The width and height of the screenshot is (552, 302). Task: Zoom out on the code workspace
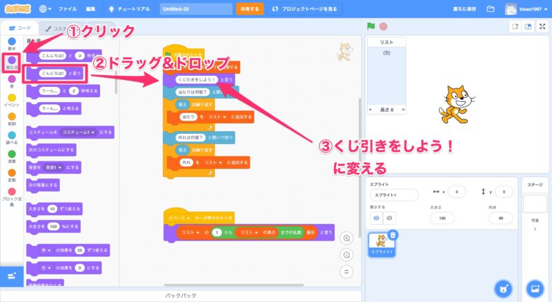click(x=347, y=254)
